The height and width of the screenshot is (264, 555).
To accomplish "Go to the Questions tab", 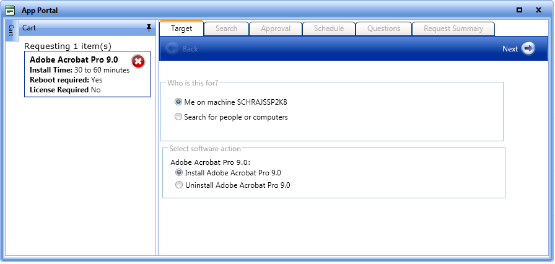I will pos(383,29).
